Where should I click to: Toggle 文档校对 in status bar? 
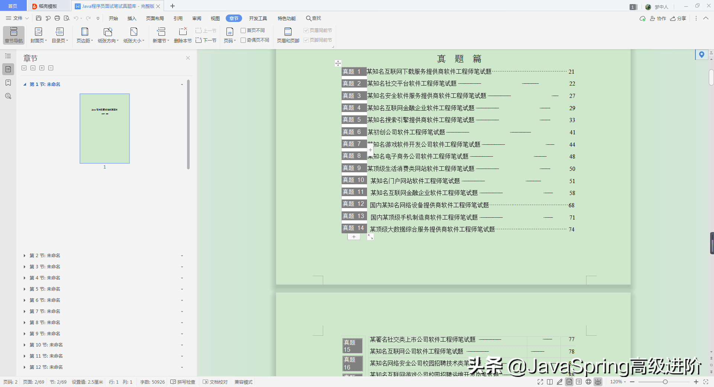point(215,382)
